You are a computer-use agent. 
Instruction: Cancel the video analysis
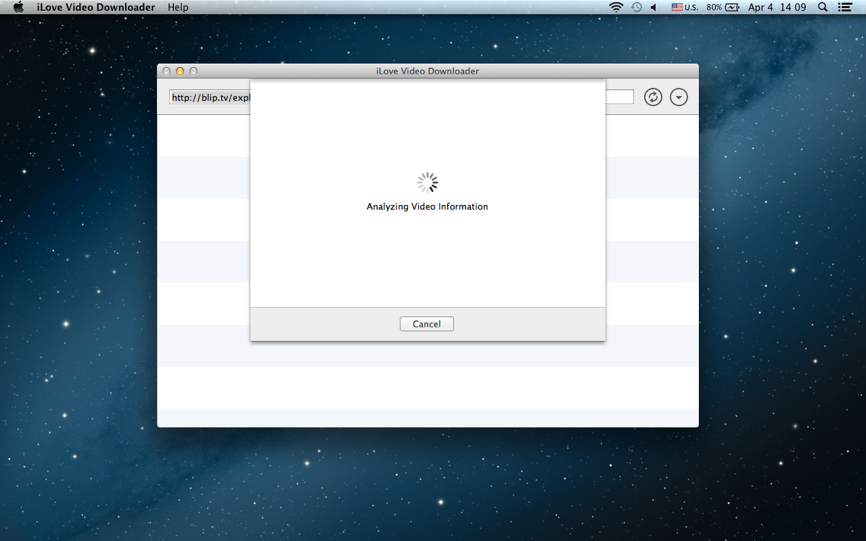[x=426, y=324]
